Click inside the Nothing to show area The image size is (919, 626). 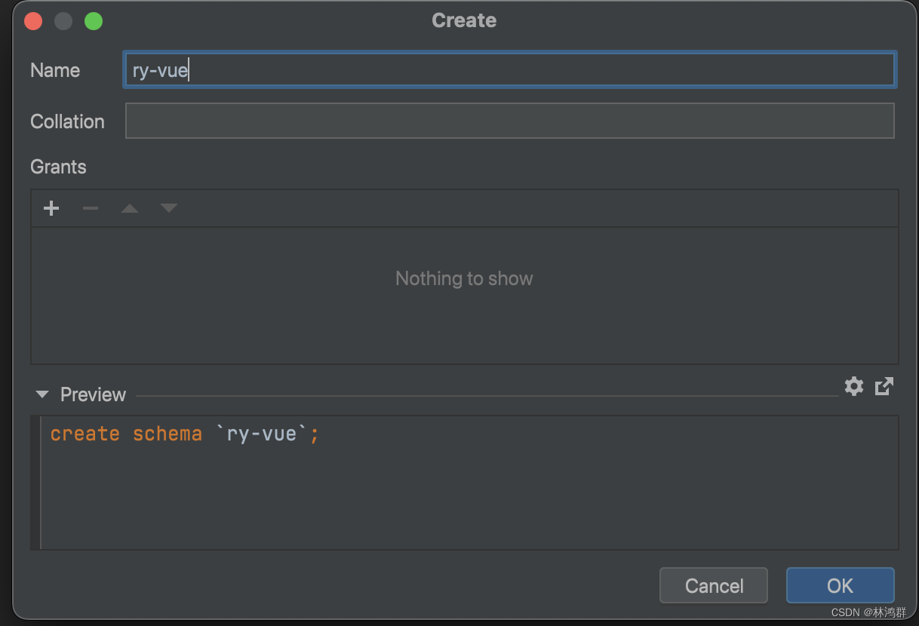pyautogui.click(x=464, y=278)
